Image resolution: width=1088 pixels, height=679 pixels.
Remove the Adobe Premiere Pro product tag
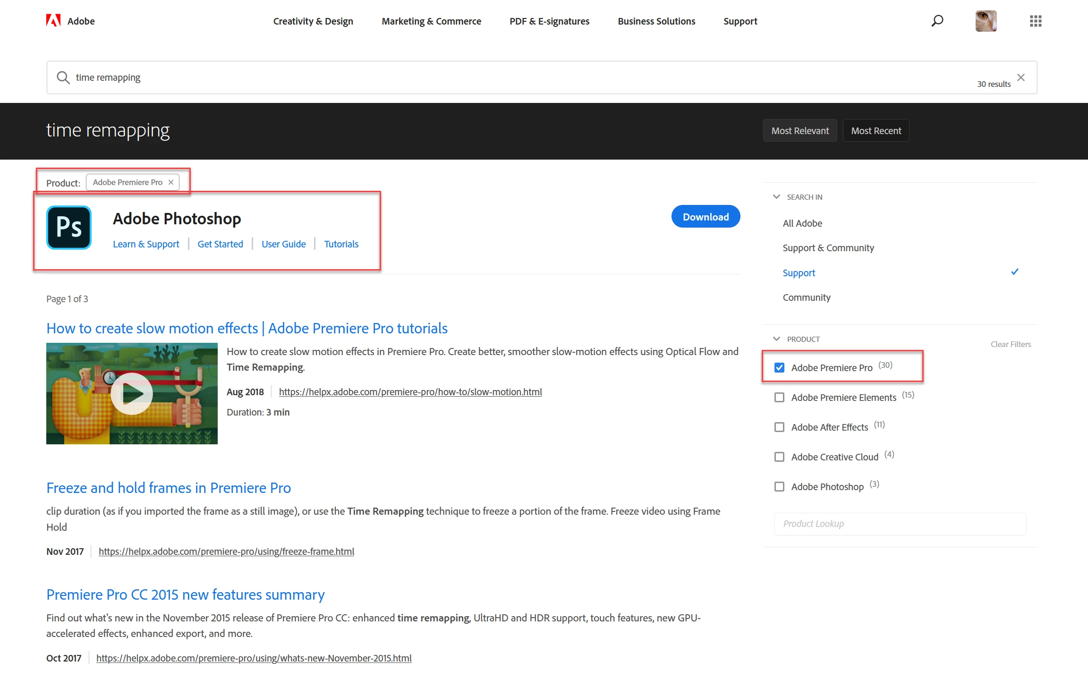tap(171, 182)
